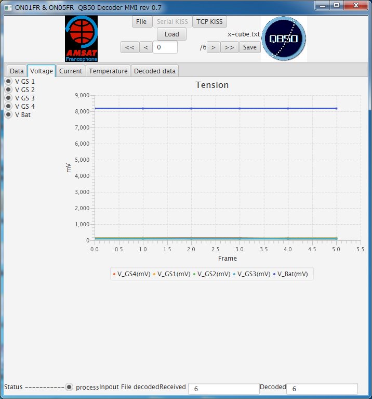The width and height of the screenshot is (372, 399).
Task: Click the 'processInpout File decoded' status text
Action: click(x=117, y=387)
